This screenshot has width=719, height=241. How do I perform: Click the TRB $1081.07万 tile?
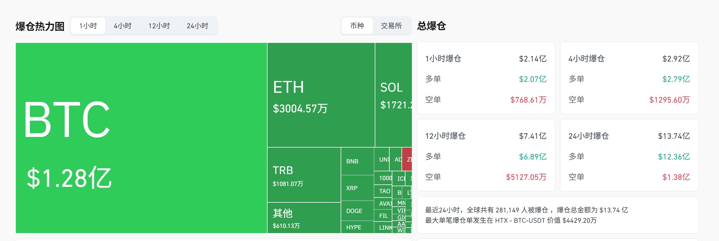304,175
